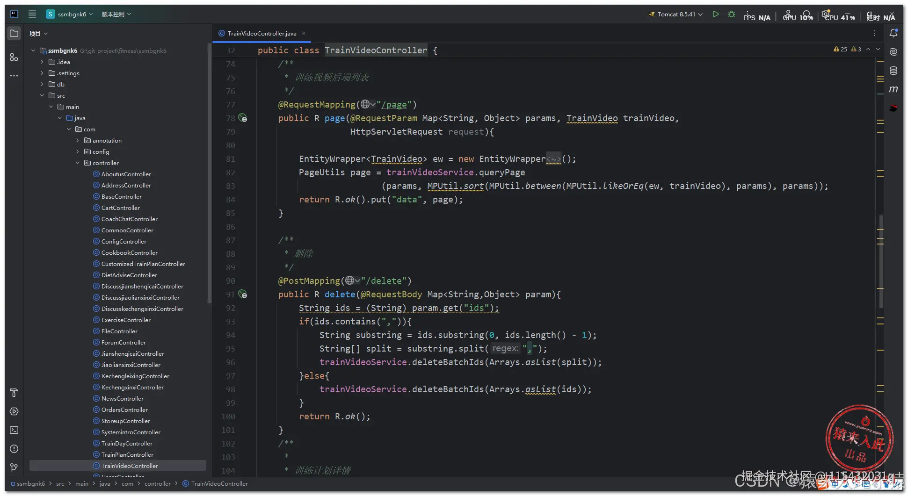Open CookbookController class

[130, 252]
